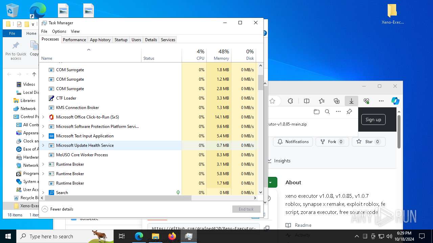The width and height of the screenshot is (433, 243).
Task: Collapse Task Manager with Fewer details
Action: click(x=58, y=209)
